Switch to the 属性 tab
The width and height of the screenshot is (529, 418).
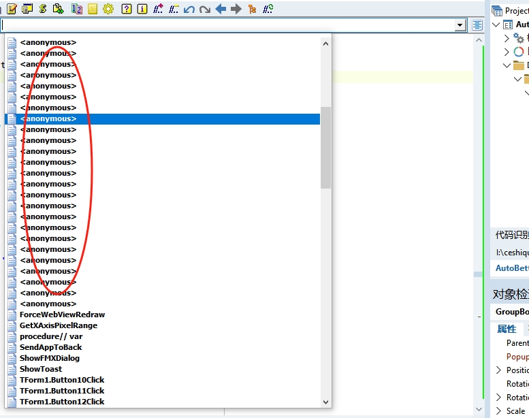click(x=507, y=329)
